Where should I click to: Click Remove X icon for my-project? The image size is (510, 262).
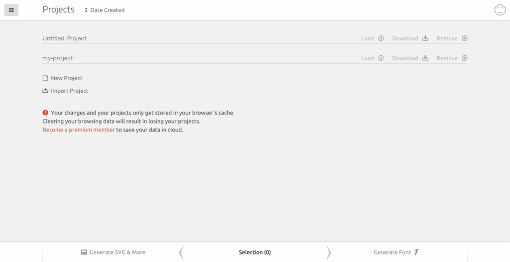465,58
